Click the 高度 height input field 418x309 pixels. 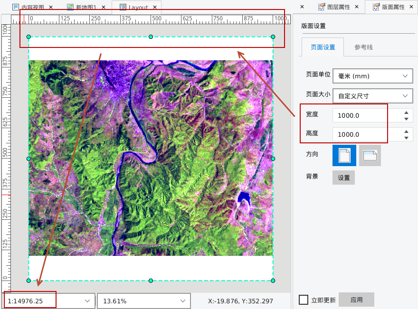pyautogui.click(x=366, y=134)
